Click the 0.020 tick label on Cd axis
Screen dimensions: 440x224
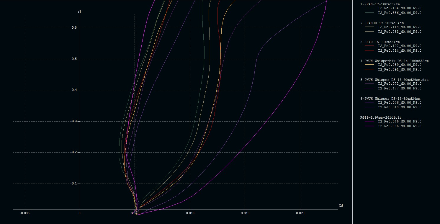(300, 213)
